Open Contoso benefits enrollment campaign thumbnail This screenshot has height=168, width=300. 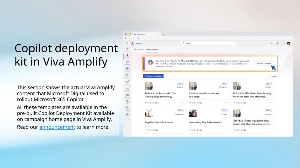(193, 86)
